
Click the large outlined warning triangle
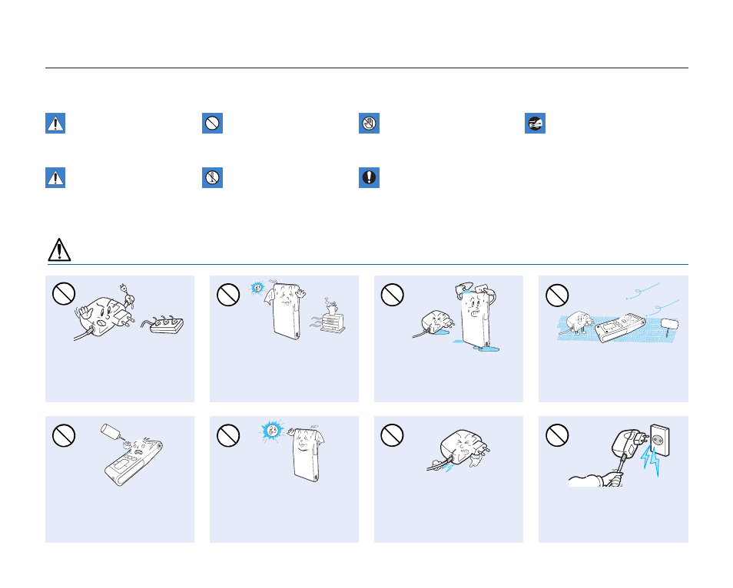[59, 249]
